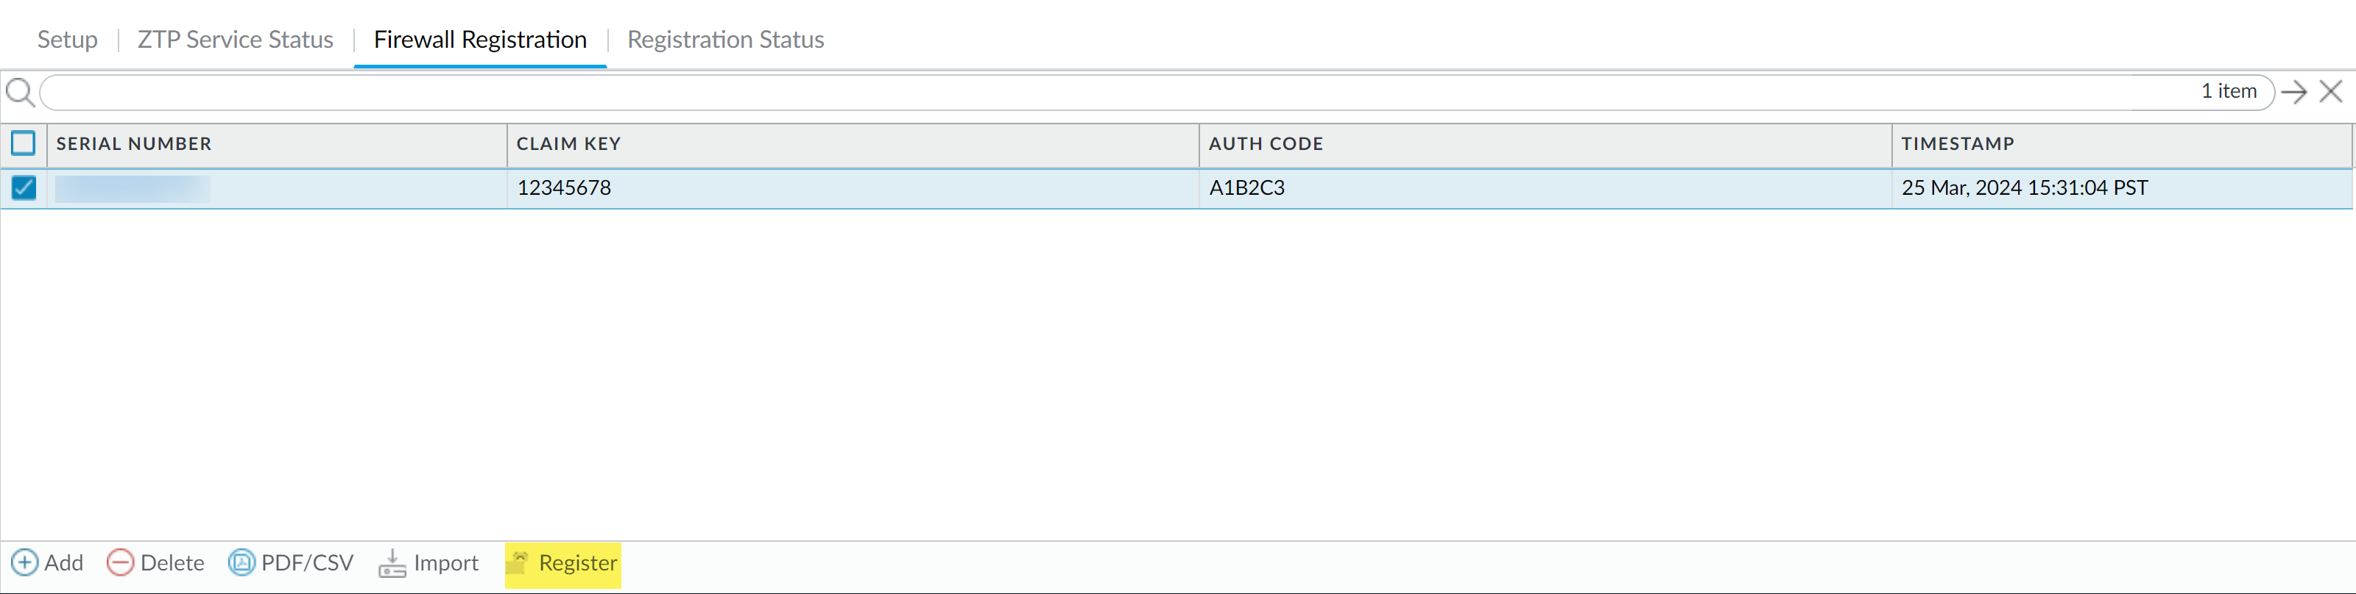Click the PDF/CSV export icon
The height and width of the screenshot is (594, 2356).
click(241, 562)
